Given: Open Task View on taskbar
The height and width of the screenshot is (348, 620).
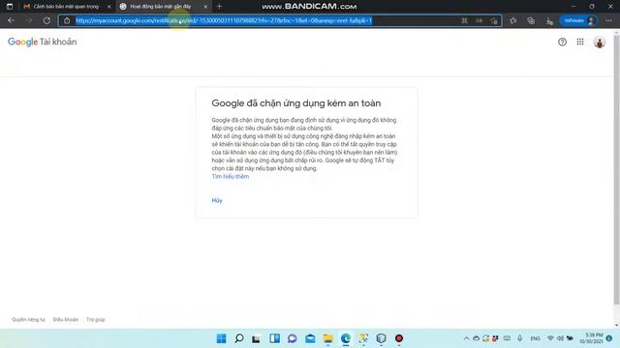Looking at the screenshot, I should [x=256, y=338].
